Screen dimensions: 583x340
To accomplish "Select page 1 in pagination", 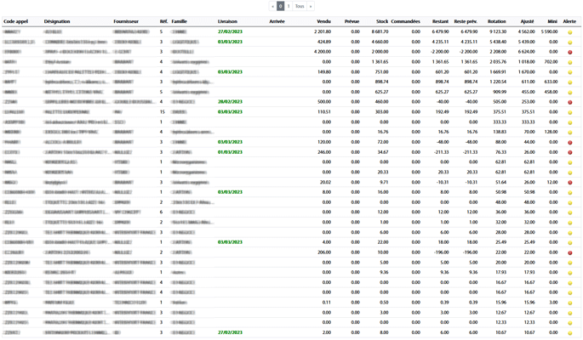I will click(x=289, y=6).
